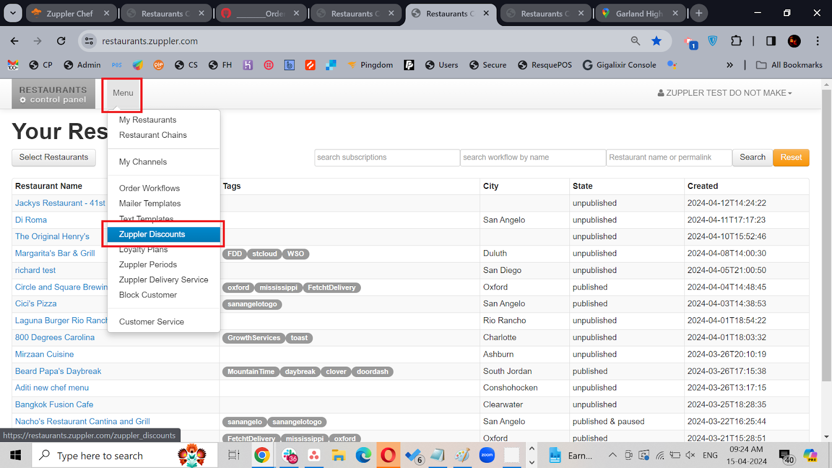Viewport: 832px width, 468px height.
Task: Expand the ZUPPLER TEST DO NOT MAKE dropdown
Action: tap(725, 93)
